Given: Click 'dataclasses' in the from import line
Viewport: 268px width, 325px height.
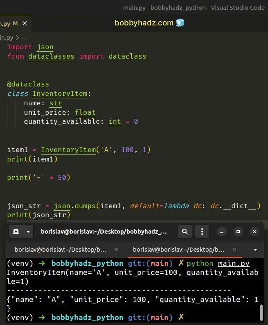Looking at the screenshot, I should (51, 57).
